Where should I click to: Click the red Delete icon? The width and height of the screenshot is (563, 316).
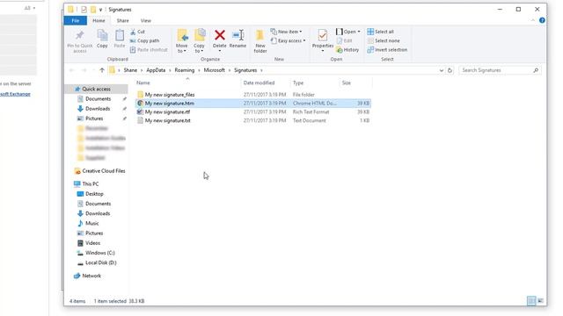click(219, 35)
